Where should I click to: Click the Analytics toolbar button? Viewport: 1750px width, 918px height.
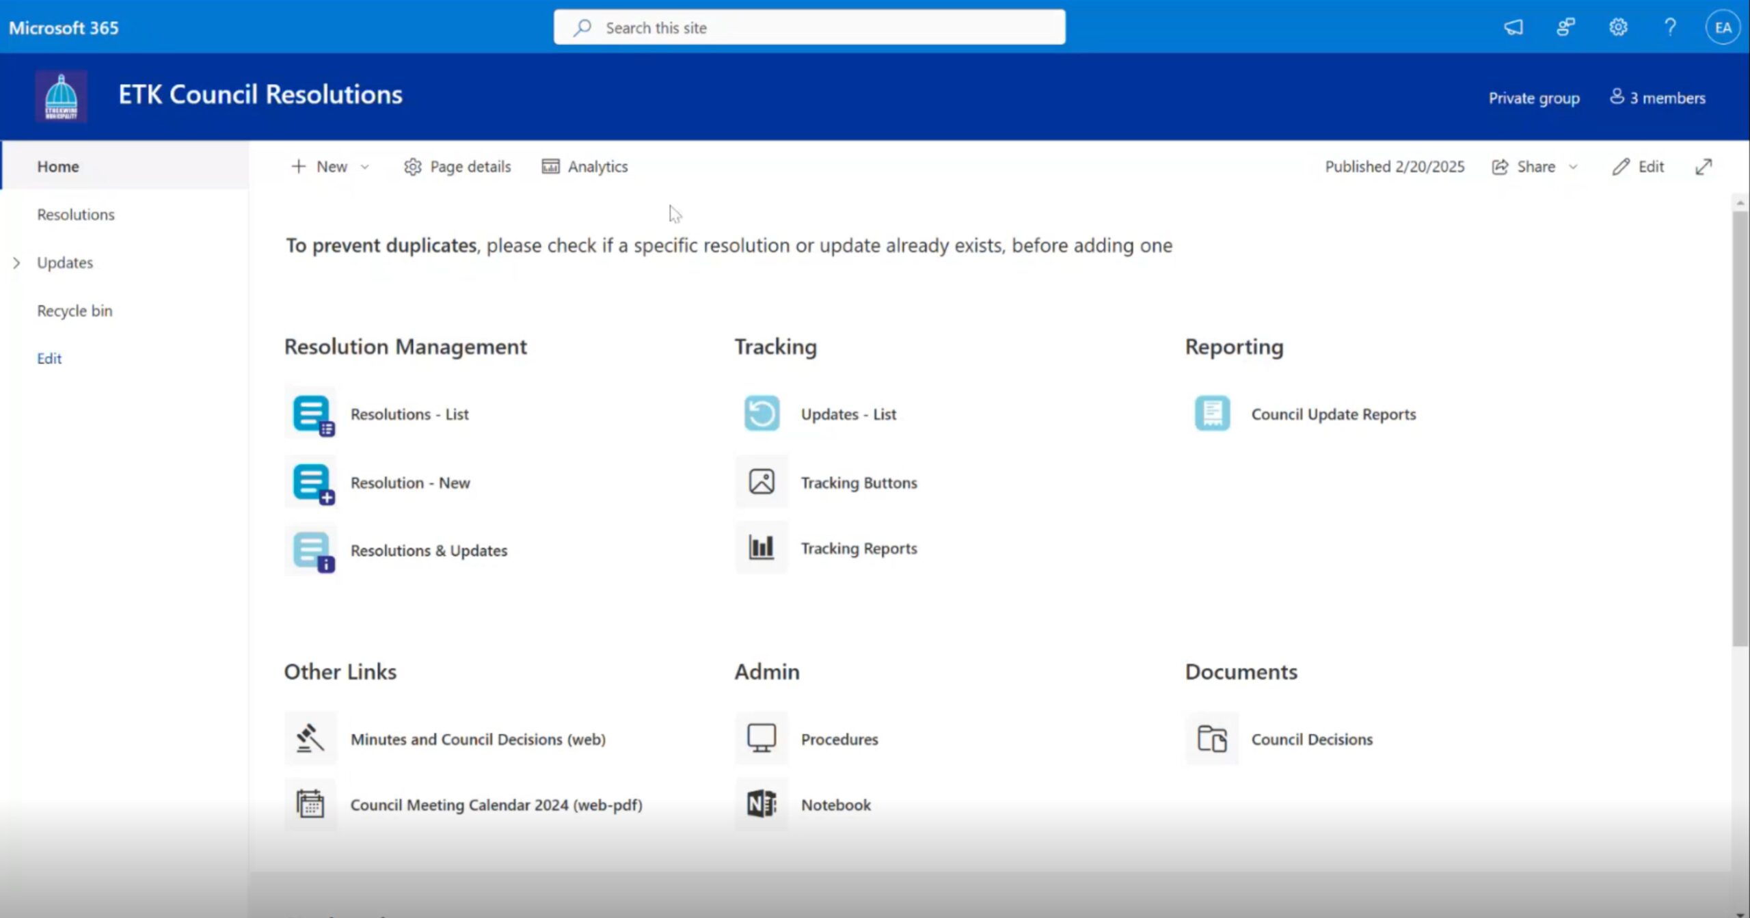coord(585,167)
